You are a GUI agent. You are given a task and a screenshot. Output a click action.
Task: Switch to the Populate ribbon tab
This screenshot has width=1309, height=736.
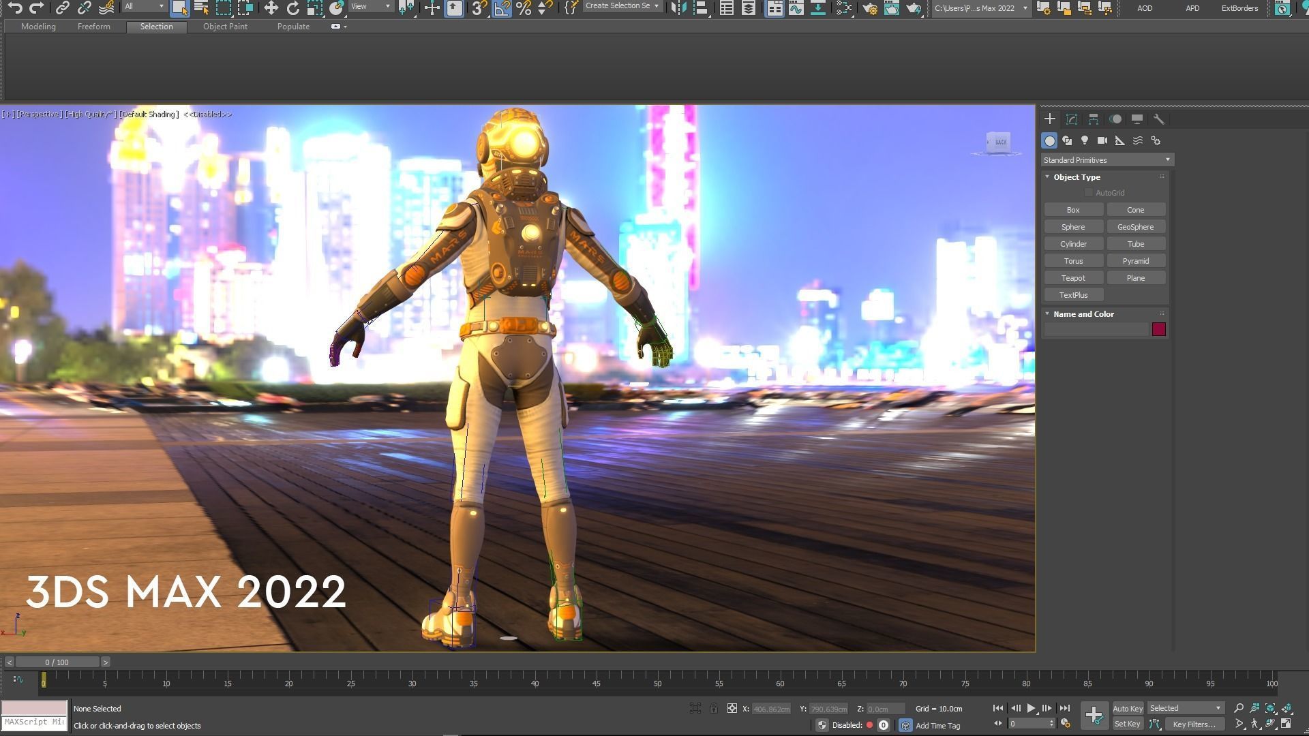click(x=293, y=27)
